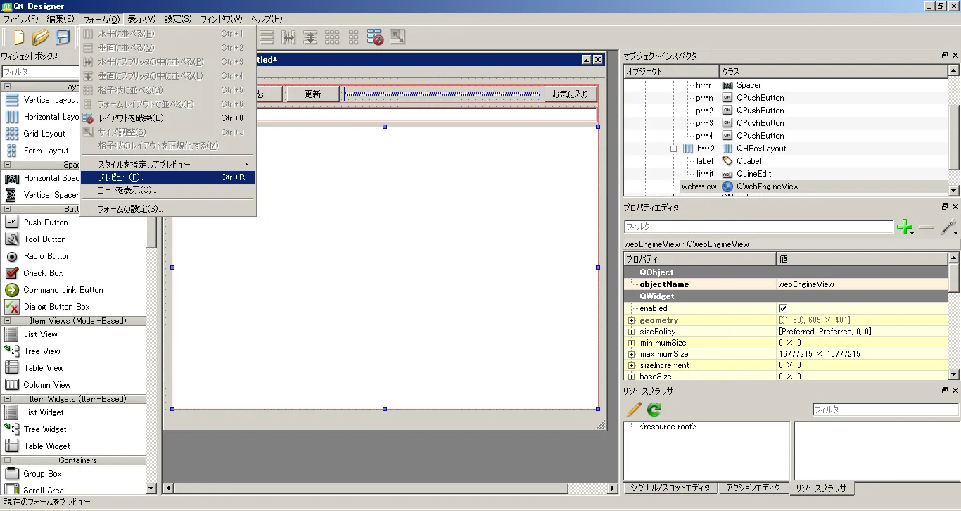The height and width of the screenshot is (511, 961).
Task: Collapse the QObject property group
Action: tap(631, 272)
